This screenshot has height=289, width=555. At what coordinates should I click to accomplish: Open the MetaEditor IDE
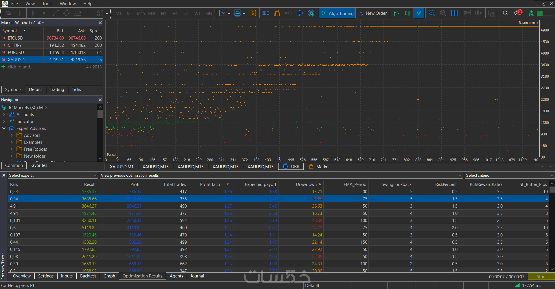pyautogui.click(x=265, y=13)
